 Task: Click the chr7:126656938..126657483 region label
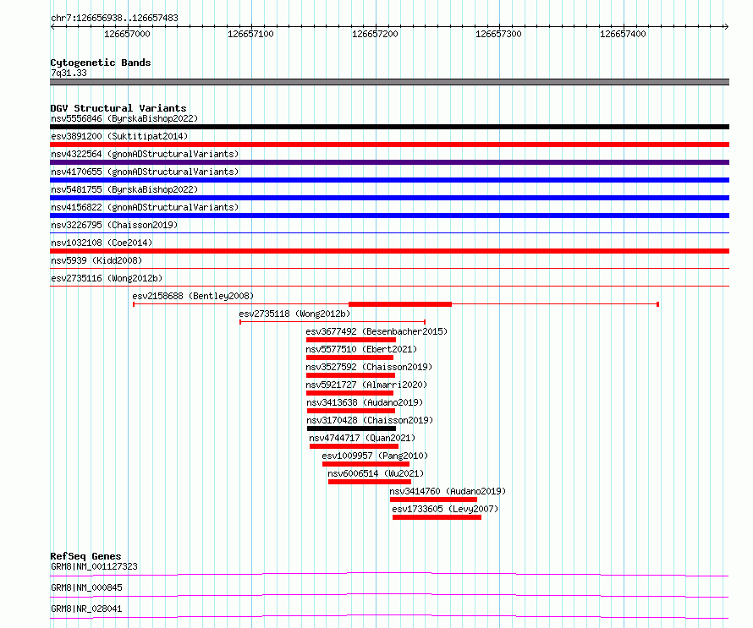(x=114, y=18)
